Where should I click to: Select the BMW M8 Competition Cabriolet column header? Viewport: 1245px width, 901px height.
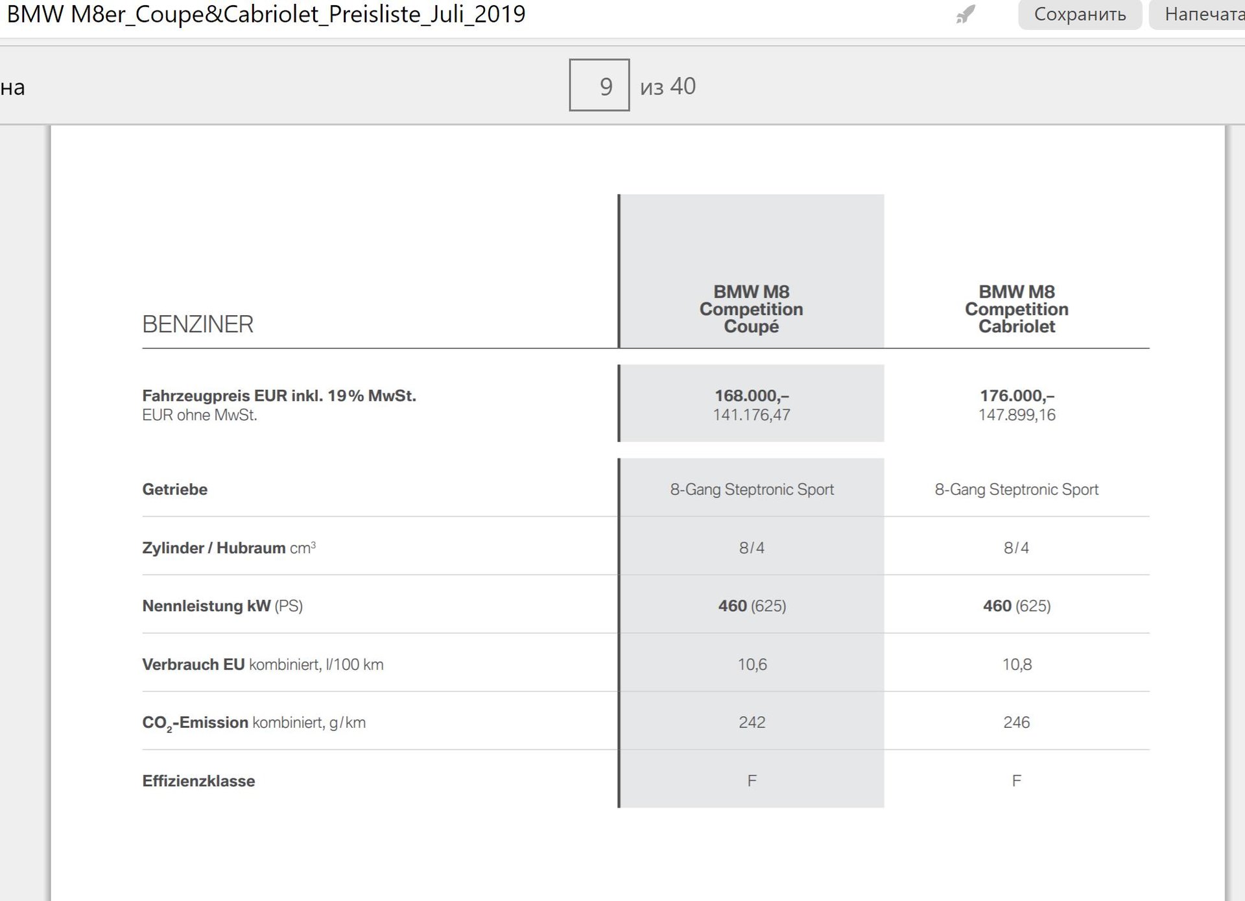[1016, 309]
